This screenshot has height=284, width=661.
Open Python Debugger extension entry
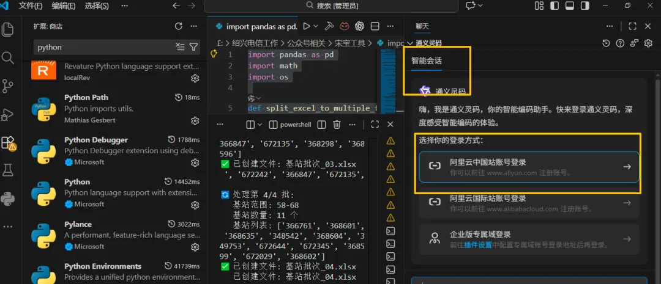click(x=116, y=151)
